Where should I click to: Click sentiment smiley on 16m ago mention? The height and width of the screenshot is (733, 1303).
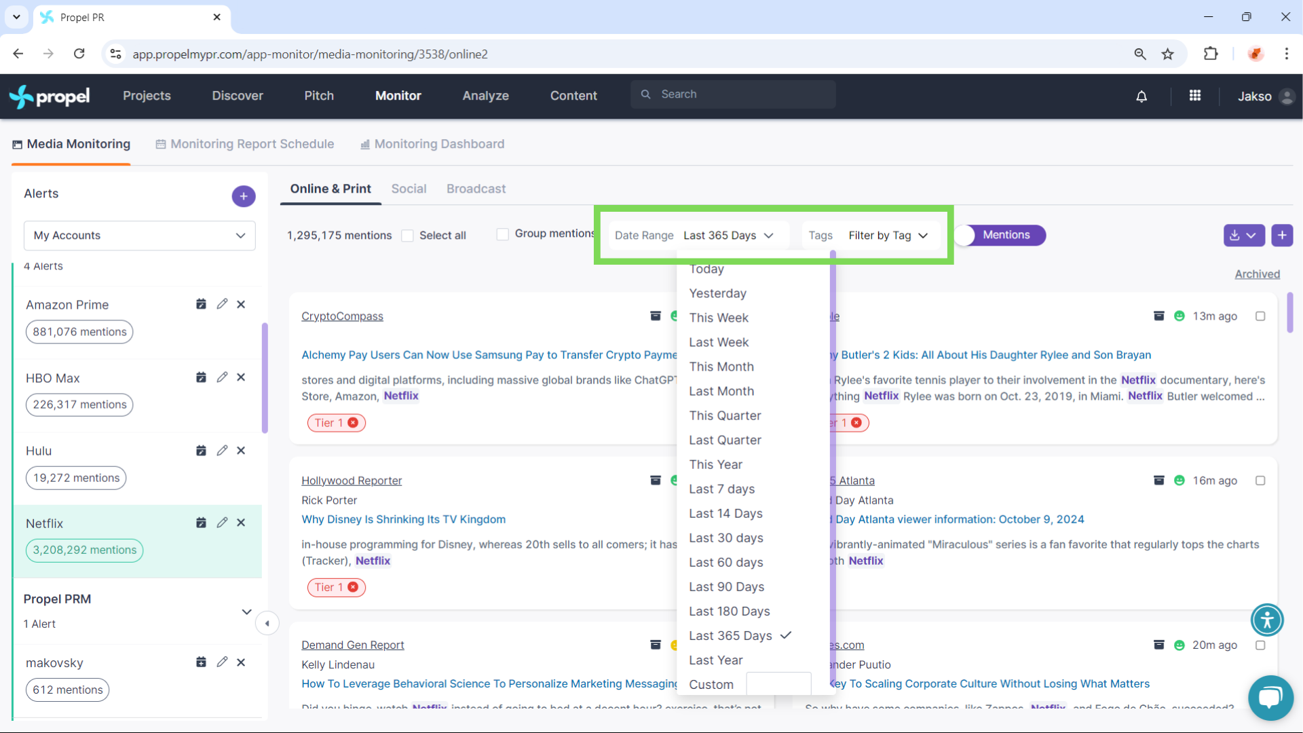click(x=1179, y=481)
